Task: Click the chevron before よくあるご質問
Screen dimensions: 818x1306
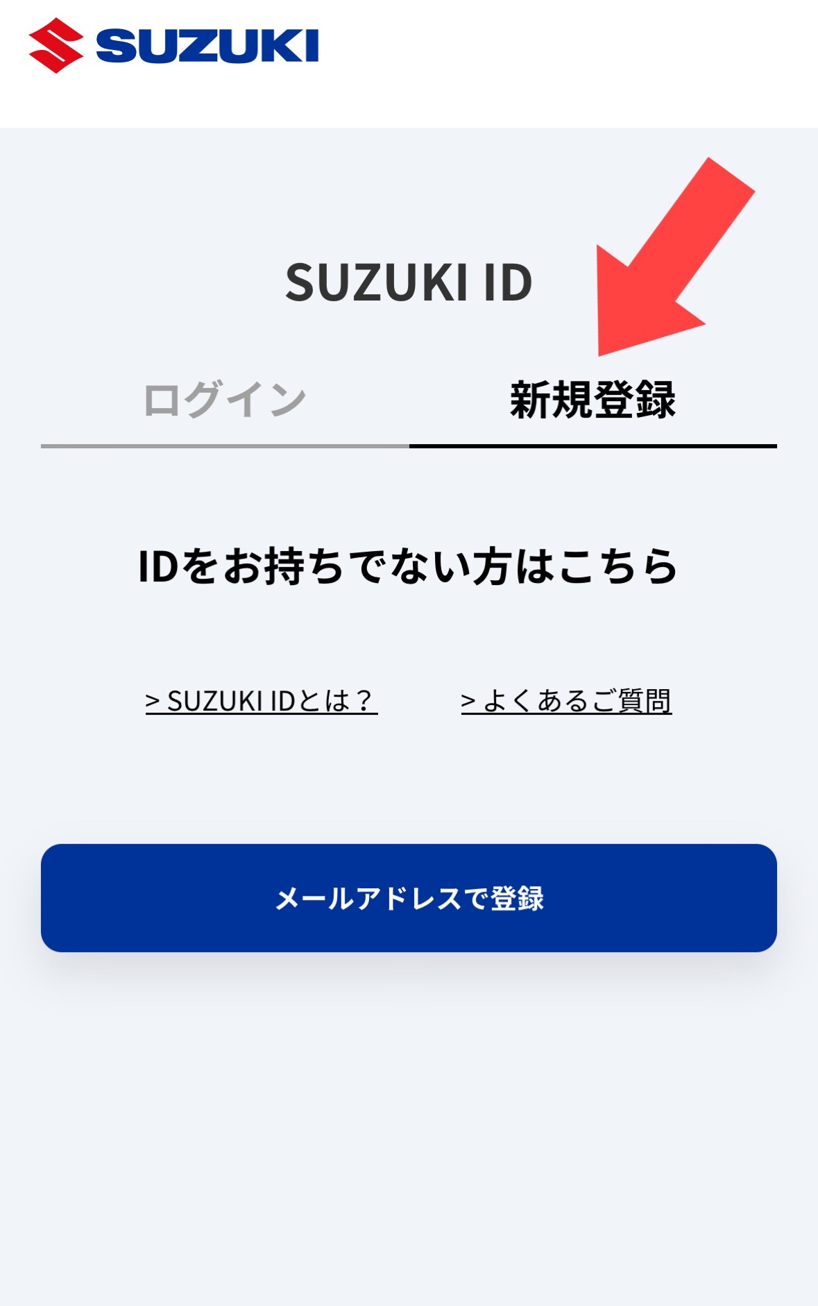Action: pos(468,702)
